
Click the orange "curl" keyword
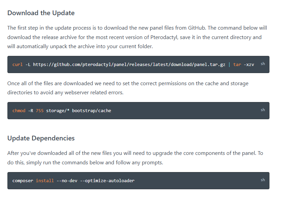[18, 65]
